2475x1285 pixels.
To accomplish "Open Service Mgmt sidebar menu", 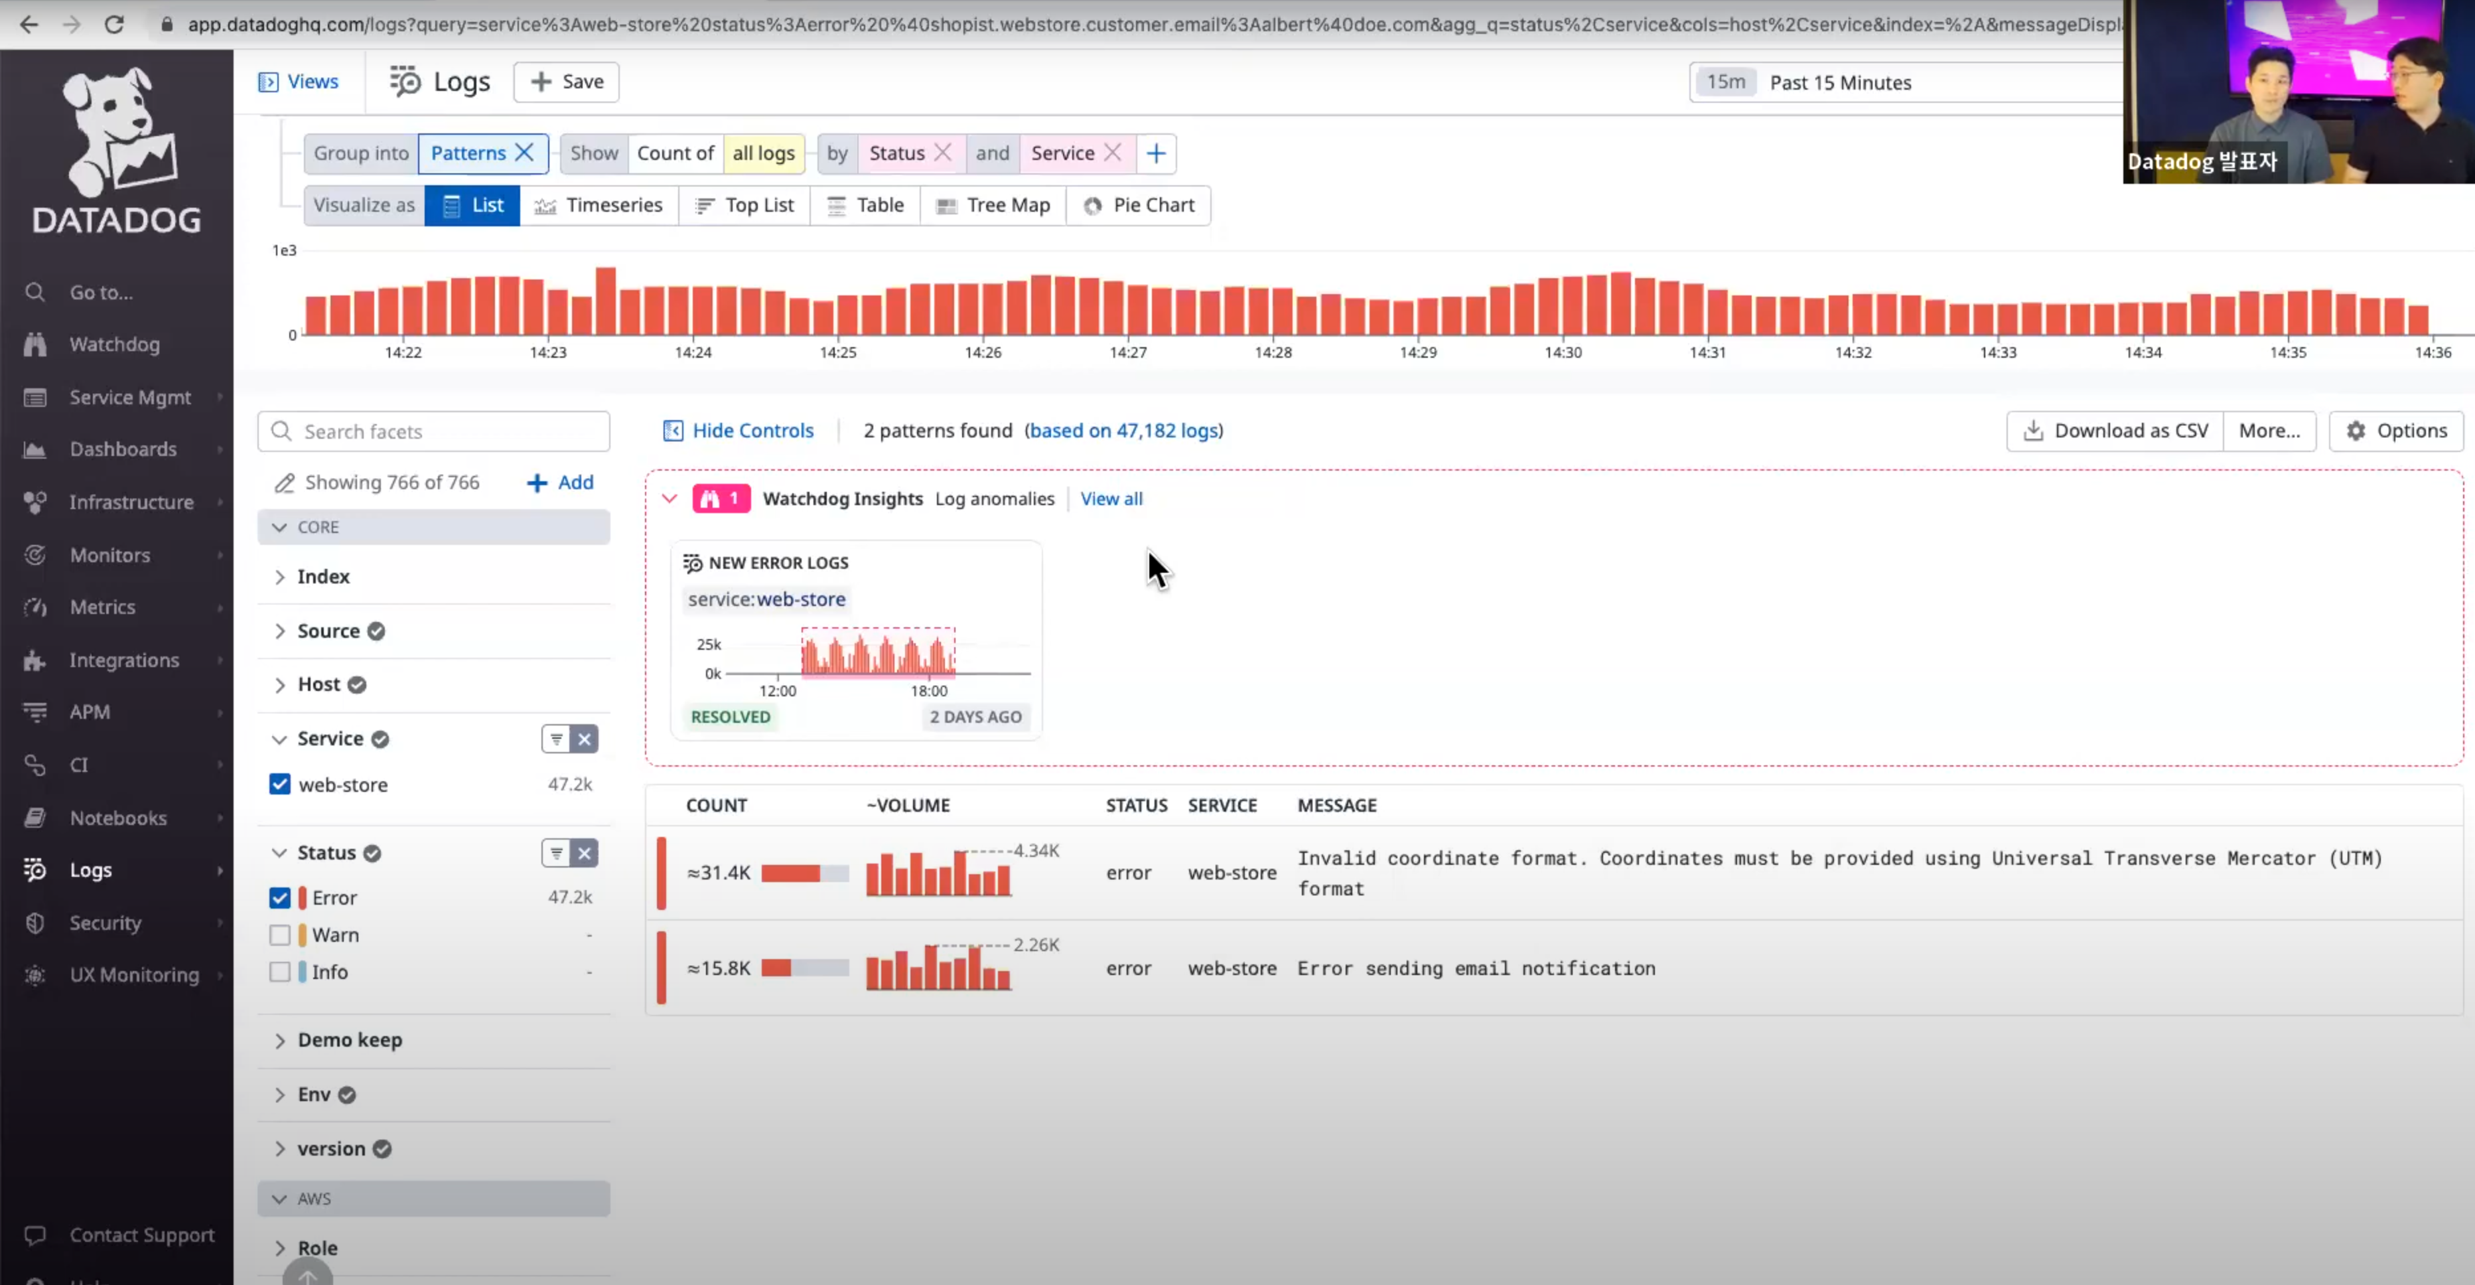I will 129,397.
